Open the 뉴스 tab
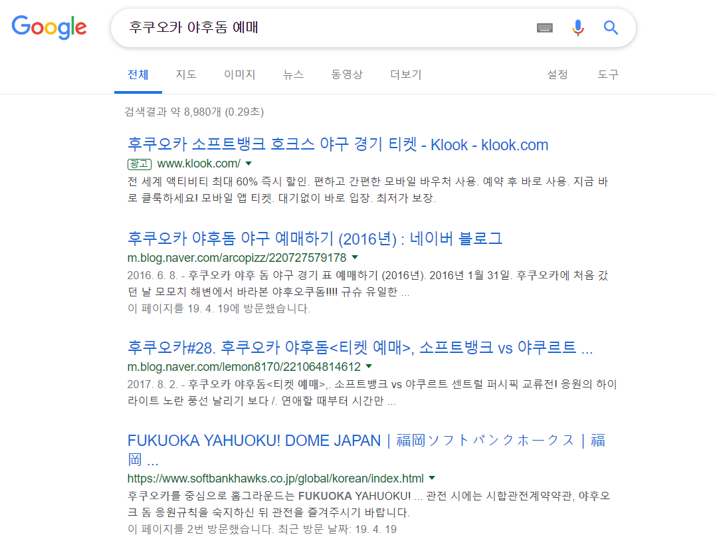 293,74
